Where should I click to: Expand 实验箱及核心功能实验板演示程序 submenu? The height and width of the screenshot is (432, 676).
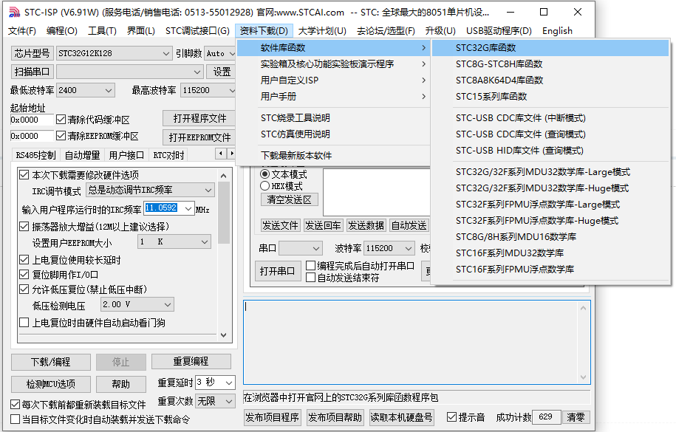(332, 64)
